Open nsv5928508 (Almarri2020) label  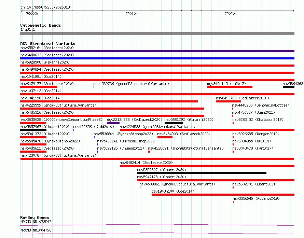click(45, 62)
